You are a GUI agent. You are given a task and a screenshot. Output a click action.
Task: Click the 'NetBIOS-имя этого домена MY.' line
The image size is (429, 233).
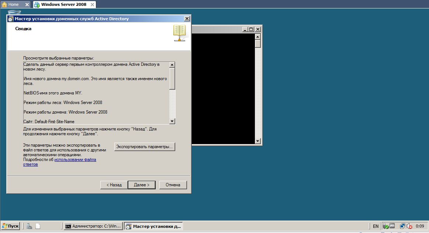53,93
